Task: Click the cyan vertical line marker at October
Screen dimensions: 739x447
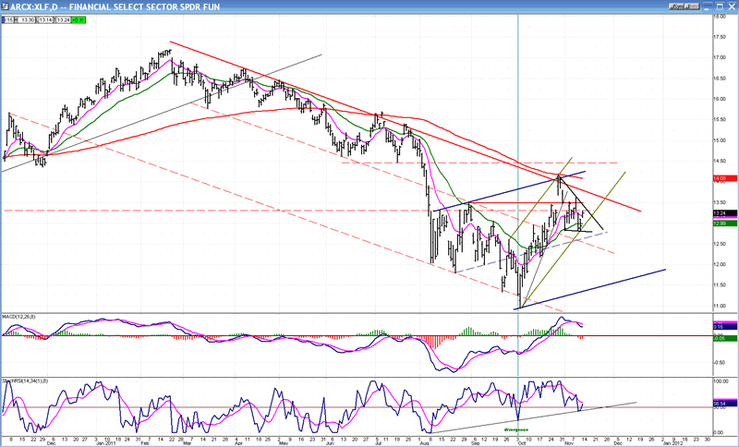Action: click(518, 141)
